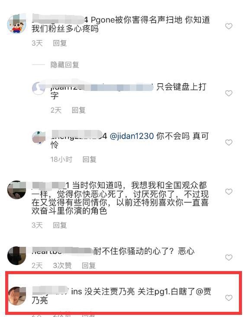The width and height of the screenshot is (245, 317).
Task: Like the Pgone名声扫地 comment with heart
Action: click(x=229, y=26)
